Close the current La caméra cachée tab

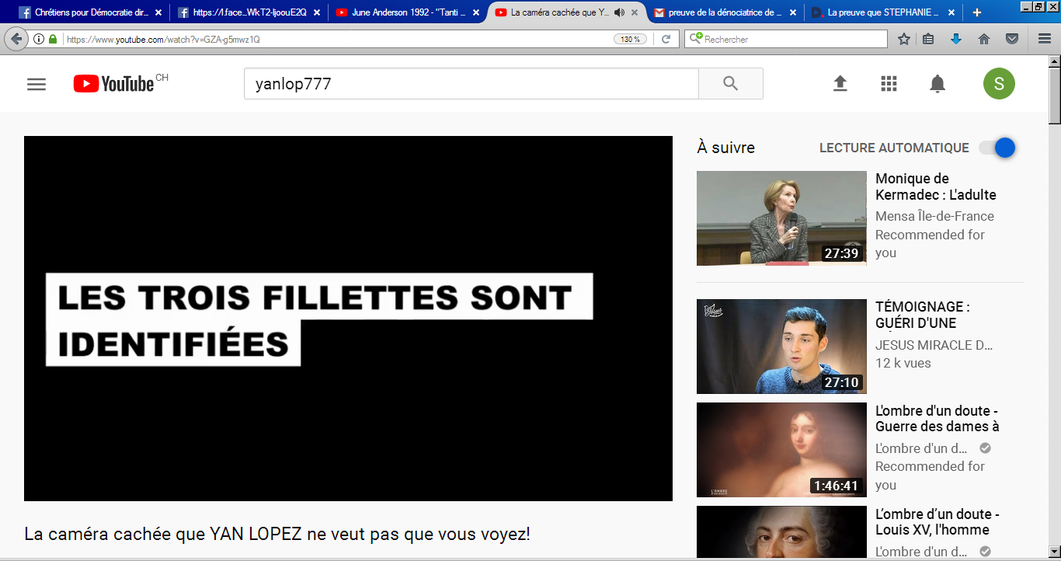point(635,12)
